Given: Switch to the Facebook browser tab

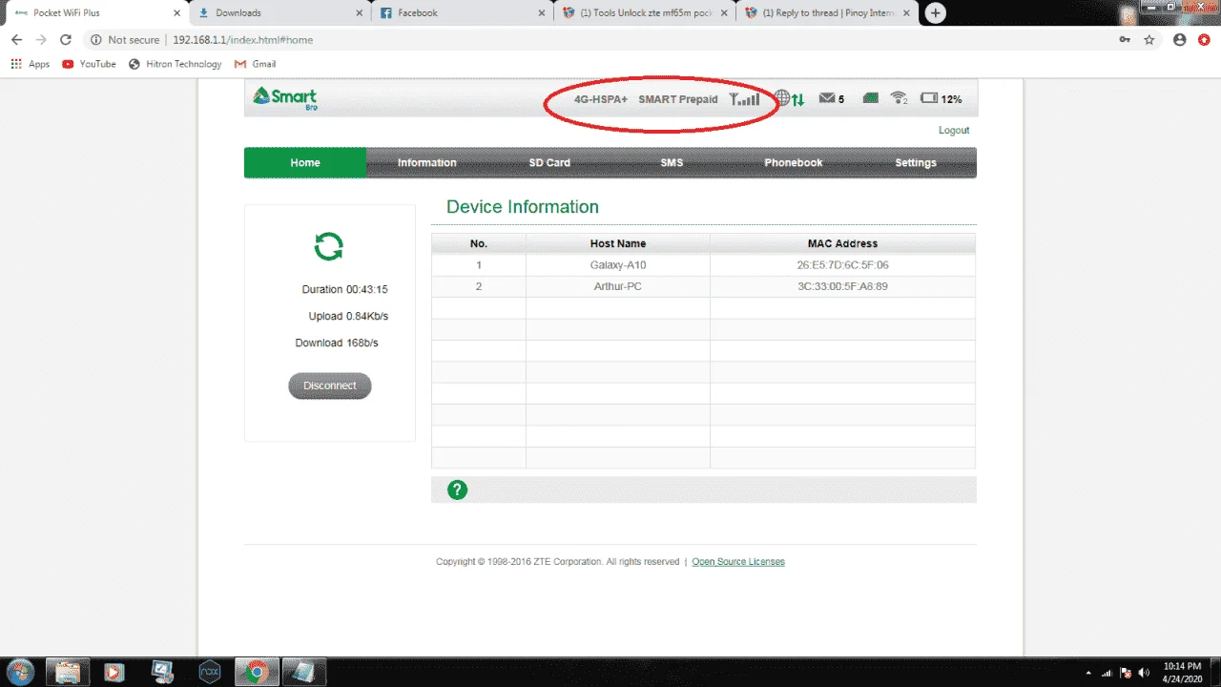Looking at the screenshot, I should 461,13.
